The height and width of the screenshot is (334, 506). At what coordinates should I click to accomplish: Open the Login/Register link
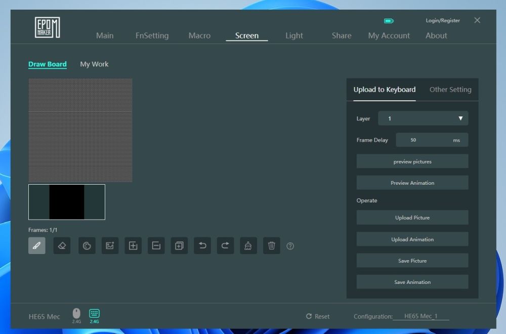pos(443,20)
